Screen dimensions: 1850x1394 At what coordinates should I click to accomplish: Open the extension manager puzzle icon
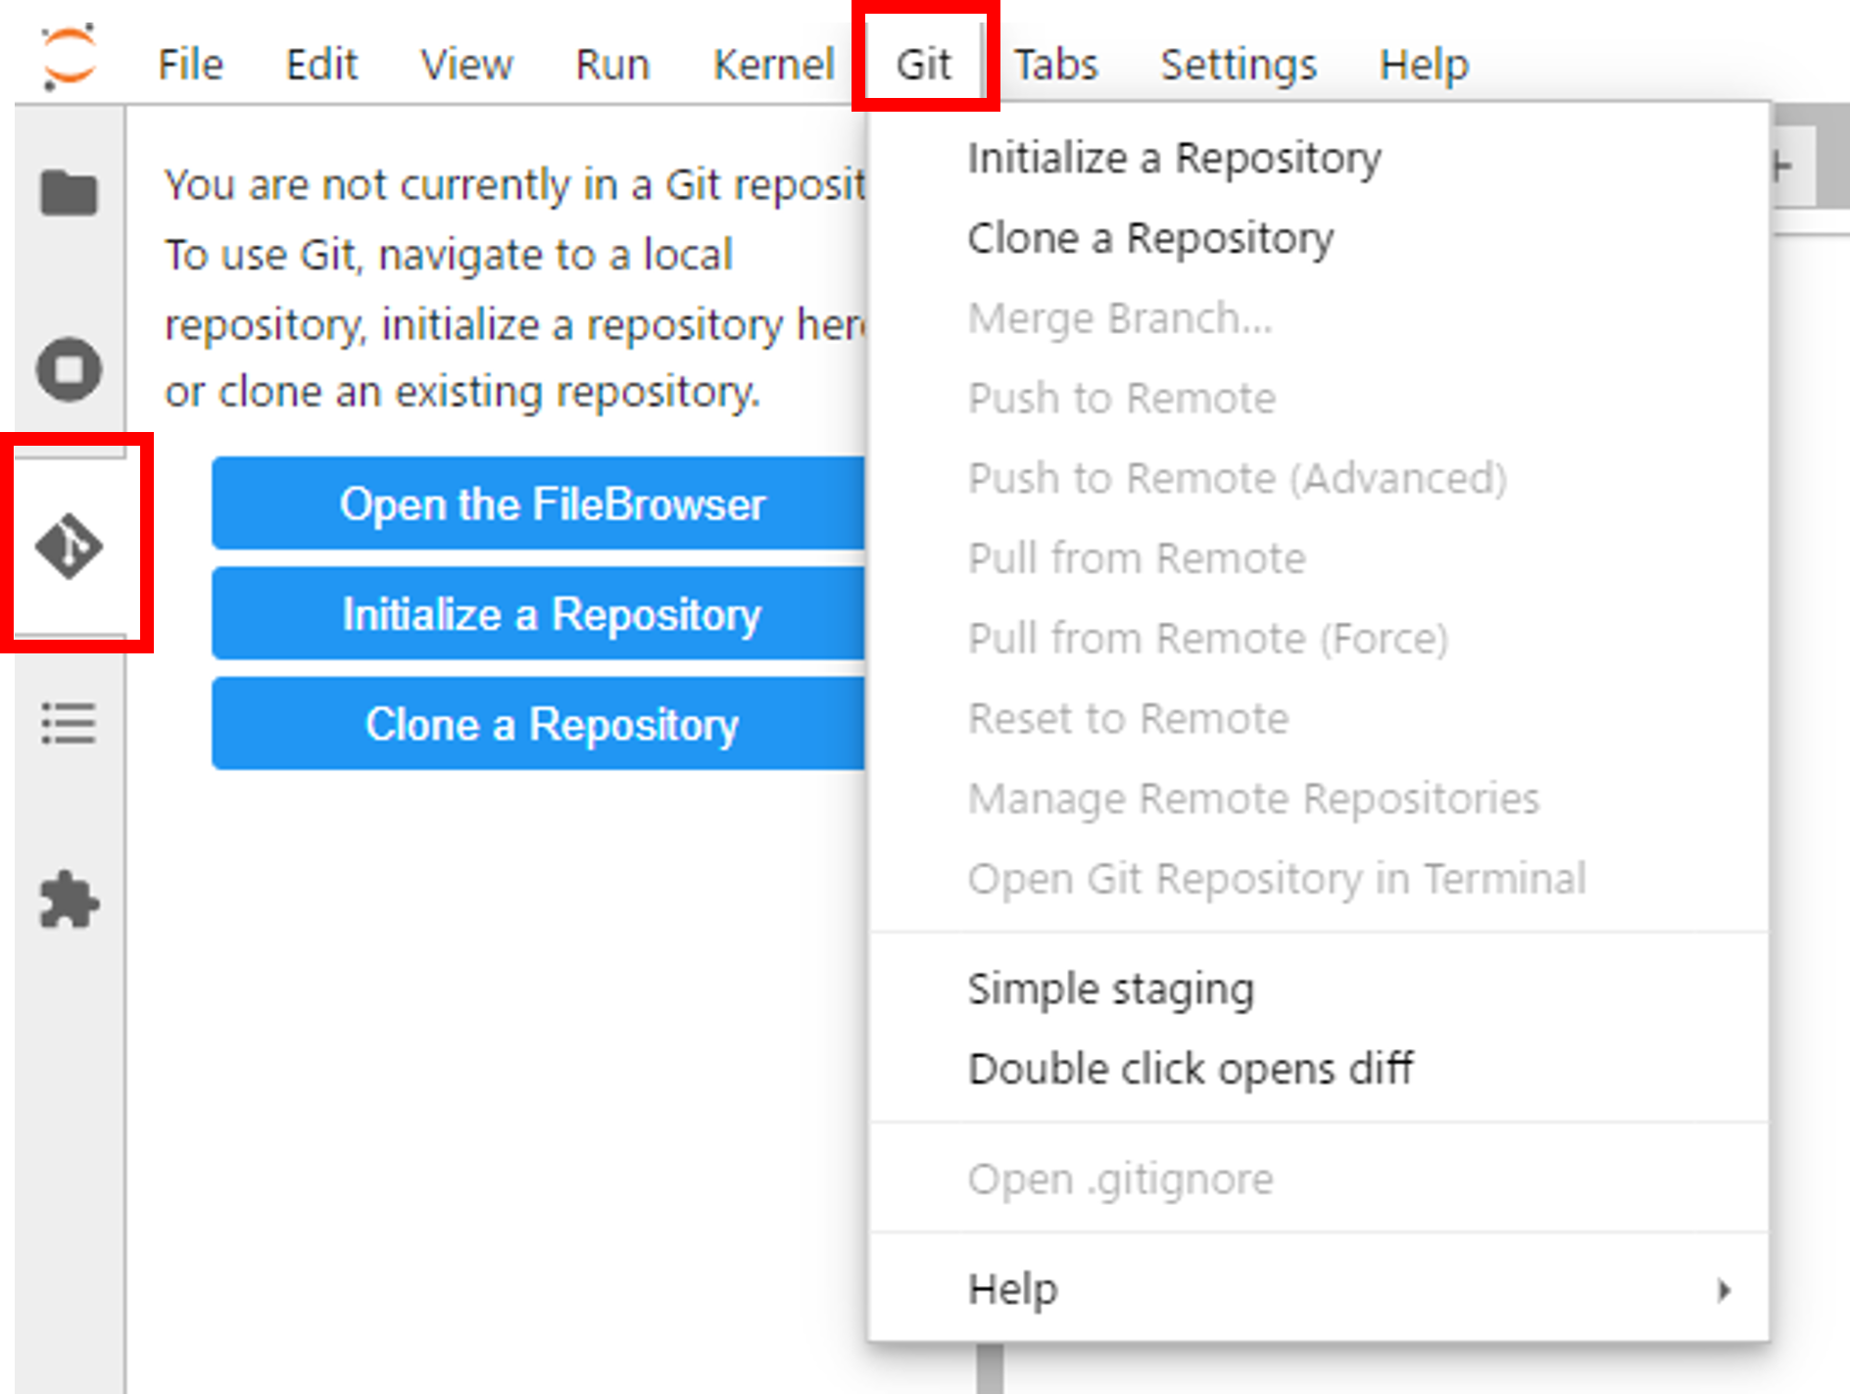coord(69,899)
